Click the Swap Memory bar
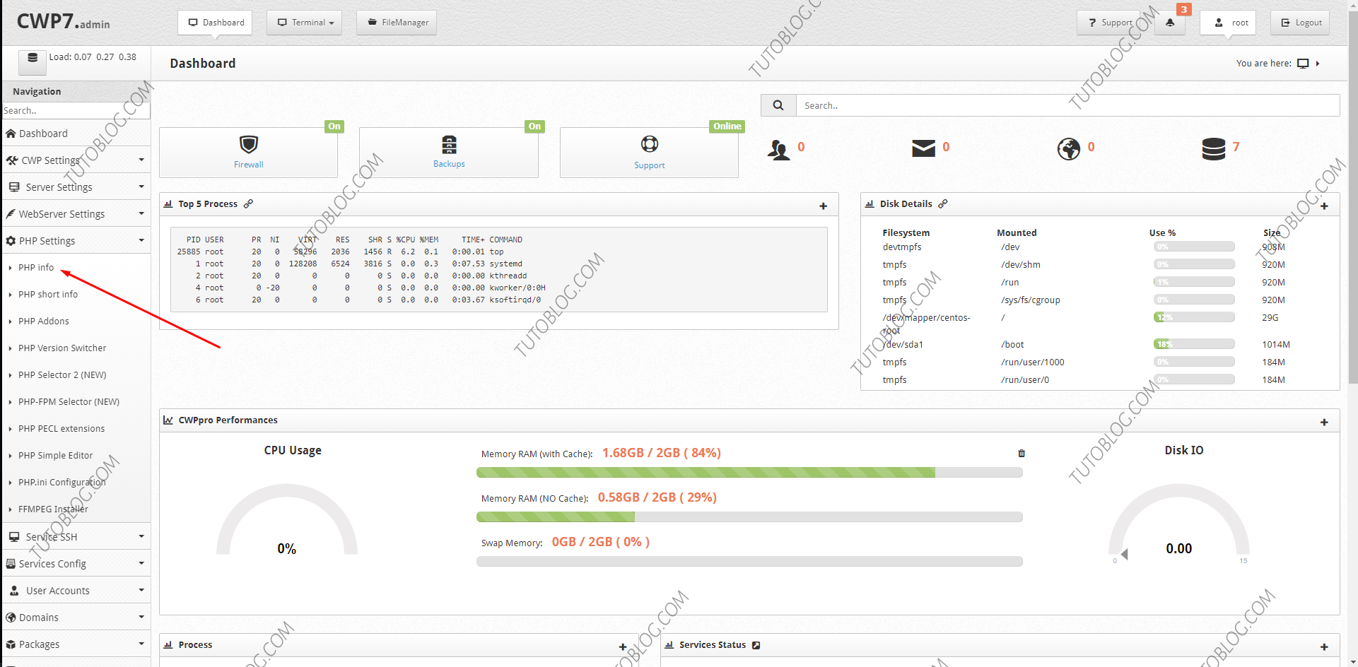This screenshot has width=1358, height=667. [749, 561]
